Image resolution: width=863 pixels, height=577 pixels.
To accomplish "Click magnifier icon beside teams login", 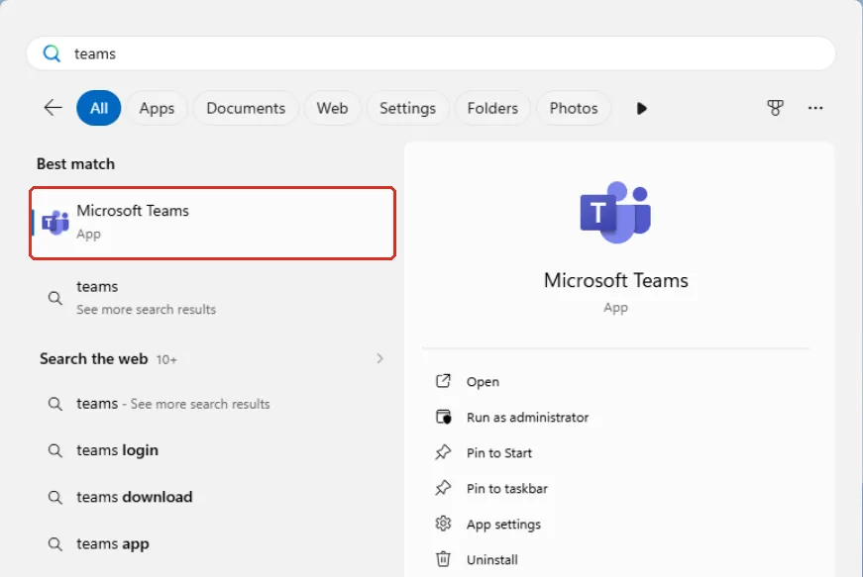I will click(55, 451).
